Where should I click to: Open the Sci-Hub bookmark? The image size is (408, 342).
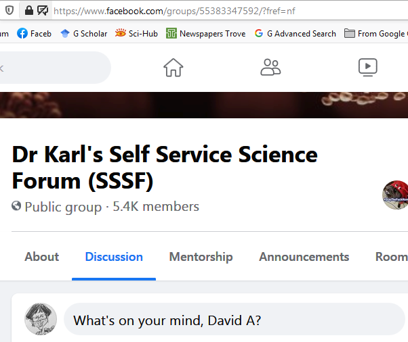[136, 33]
